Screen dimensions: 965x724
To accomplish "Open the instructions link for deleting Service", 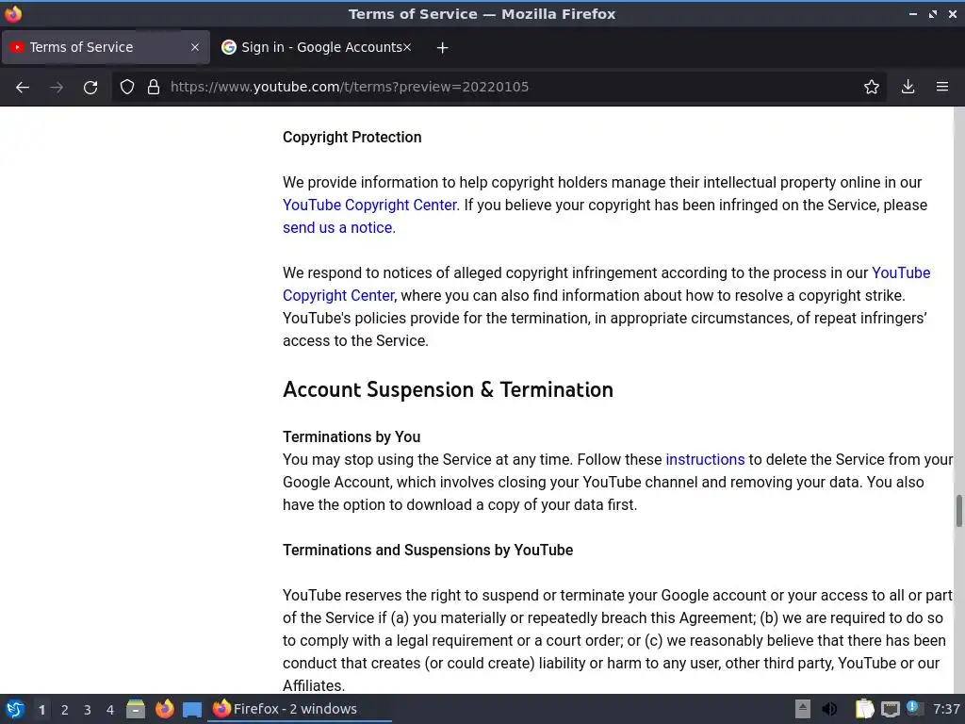I will coord(705,460).
